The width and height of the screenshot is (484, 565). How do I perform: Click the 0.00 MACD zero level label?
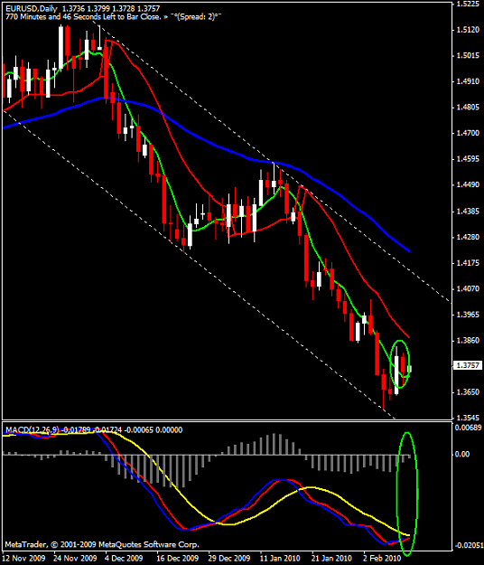(462, 454)
